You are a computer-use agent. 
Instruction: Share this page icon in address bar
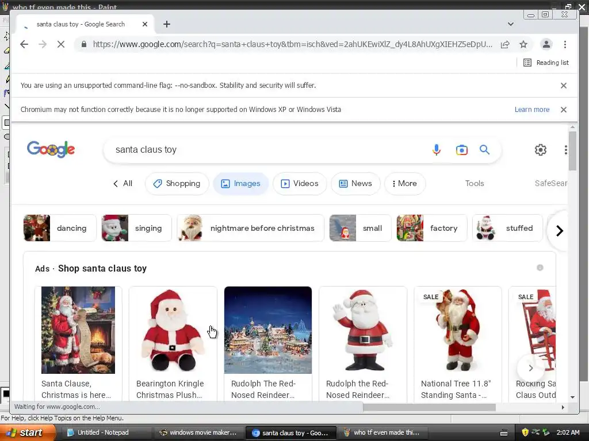(x=505, y=44)
